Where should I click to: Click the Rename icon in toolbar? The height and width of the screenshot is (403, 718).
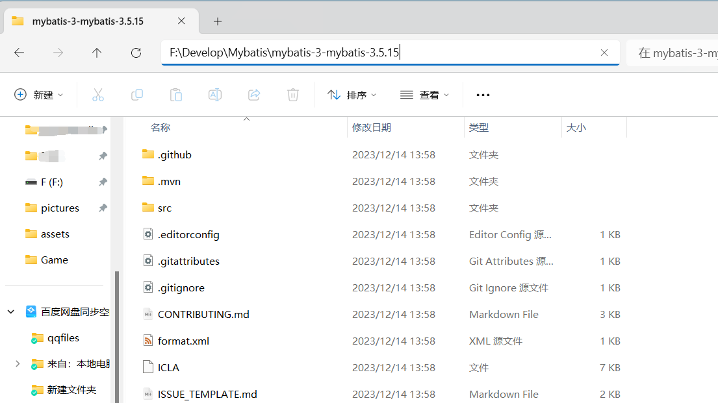point(215,95)
